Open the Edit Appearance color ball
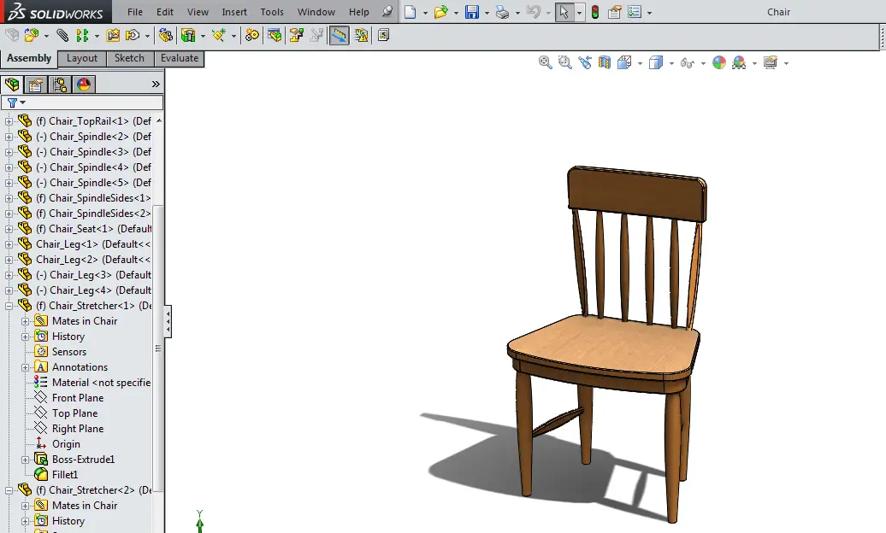 [x=718, y=62]
